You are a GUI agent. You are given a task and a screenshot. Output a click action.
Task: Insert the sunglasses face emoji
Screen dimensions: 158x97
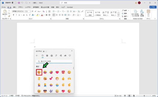(x=45, y=91)
